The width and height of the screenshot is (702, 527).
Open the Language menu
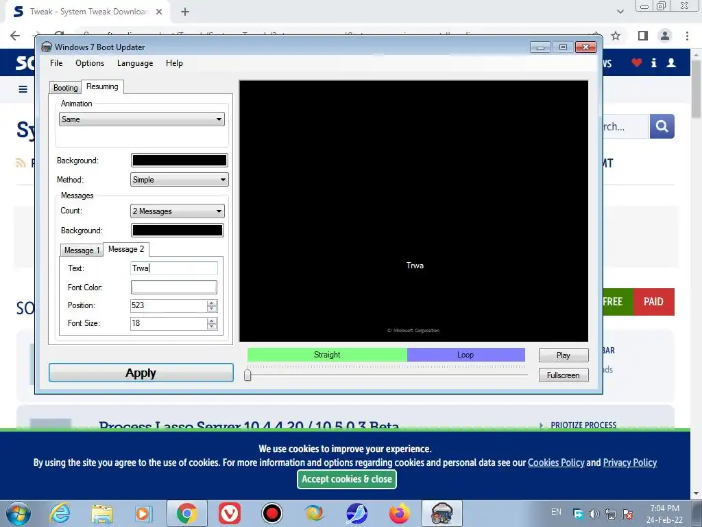point(135,63)
